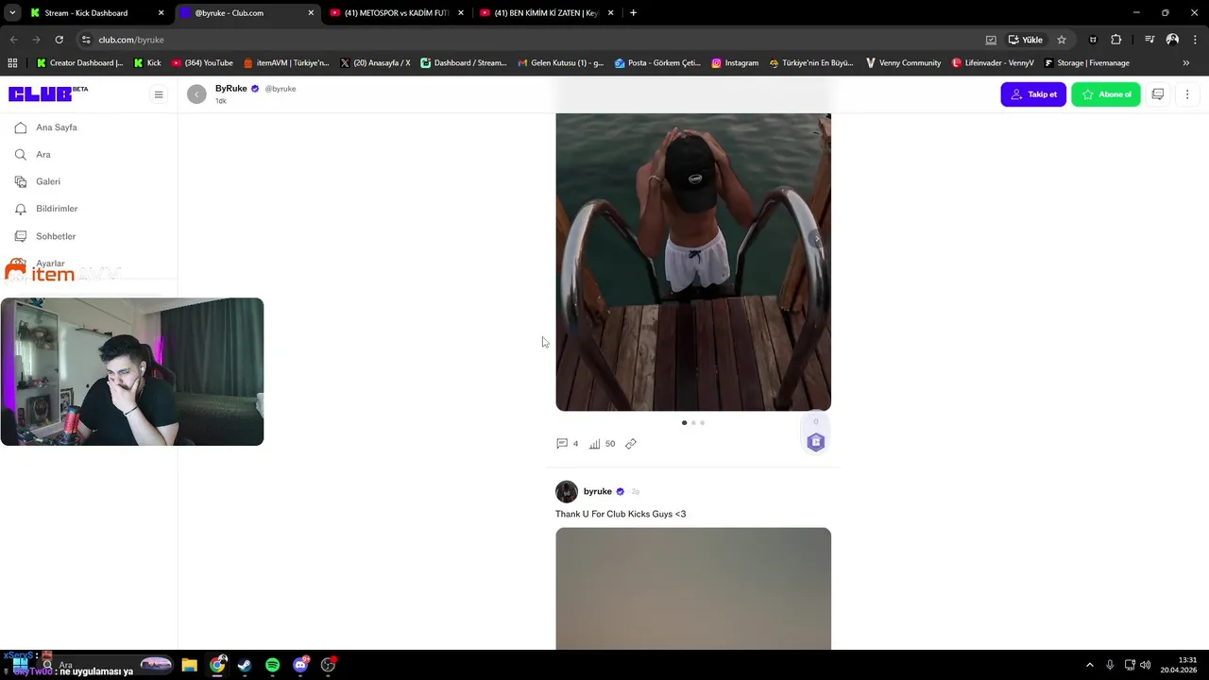Click the purple gift icon on post
1209x680 pixels.
[816, 442]
